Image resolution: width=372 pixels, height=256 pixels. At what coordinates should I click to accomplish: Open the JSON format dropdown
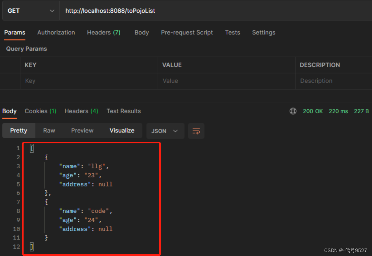(165, 131)
